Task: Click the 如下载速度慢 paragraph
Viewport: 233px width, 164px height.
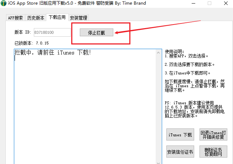Action: click(195, 86)
